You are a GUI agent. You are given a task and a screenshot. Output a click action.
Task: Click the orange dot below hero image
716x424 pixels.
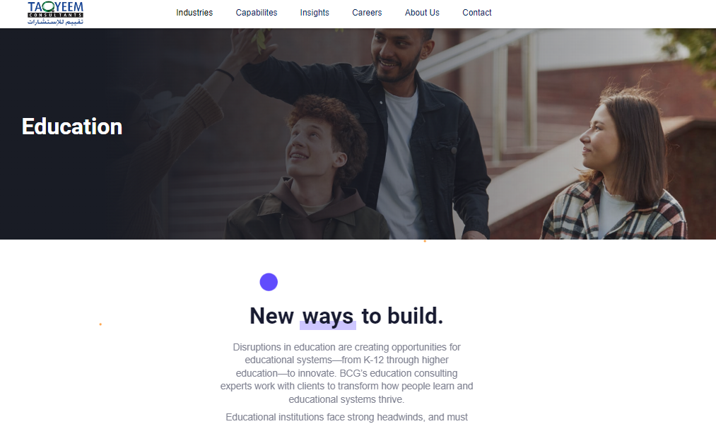point(425,241)
